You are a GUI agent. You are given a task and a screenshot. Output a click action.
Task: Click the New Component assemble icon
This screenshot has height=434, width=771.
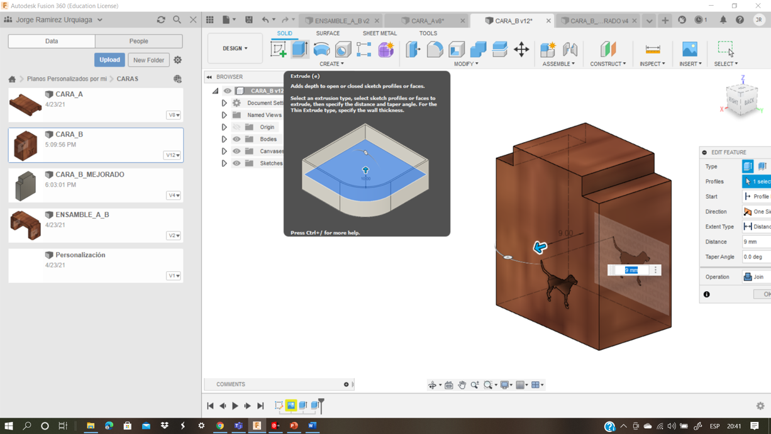pos(548,49)
